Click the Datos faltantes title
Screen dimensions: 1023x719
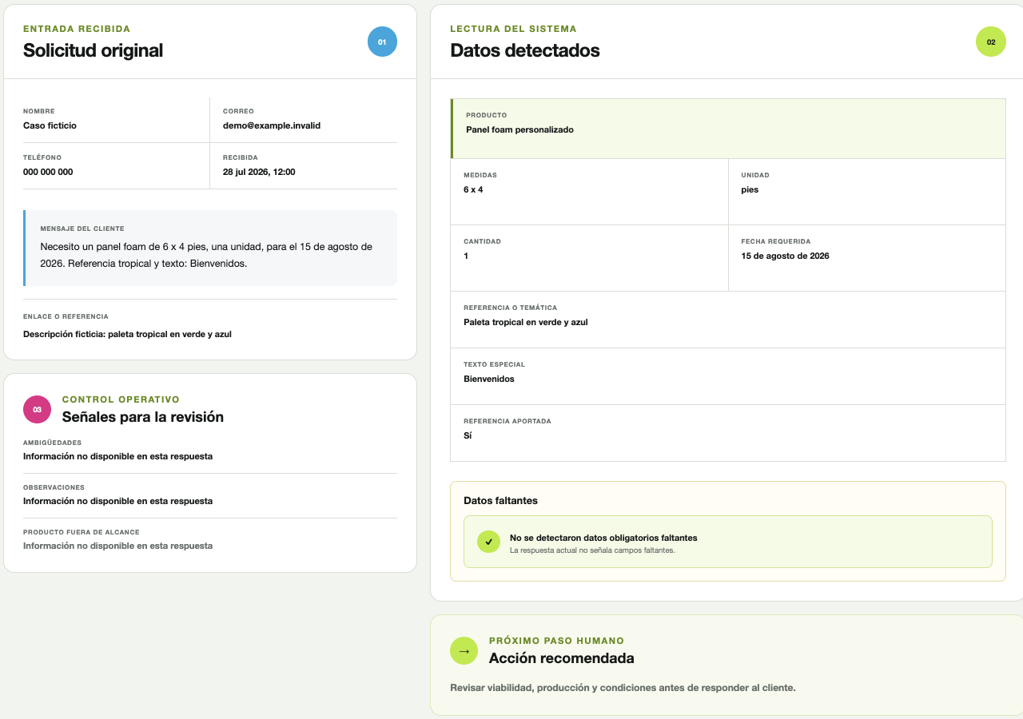(500, 501)
